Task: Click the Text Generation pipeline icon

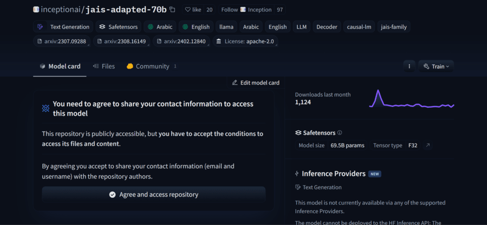Action: [40, 27]
